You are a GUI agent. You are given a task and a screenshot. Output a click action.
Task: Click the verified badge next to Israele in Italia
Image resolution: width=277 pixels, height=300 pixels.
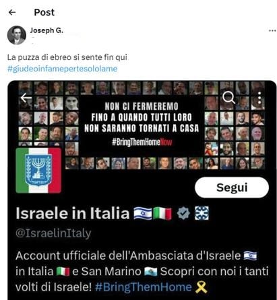pos(183,213)
